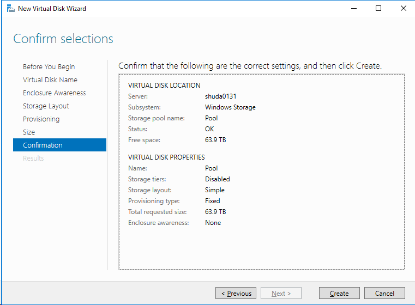Click the Status value OK
The height and width of the screenshot is (305, 415).
(x=209, y=129)
